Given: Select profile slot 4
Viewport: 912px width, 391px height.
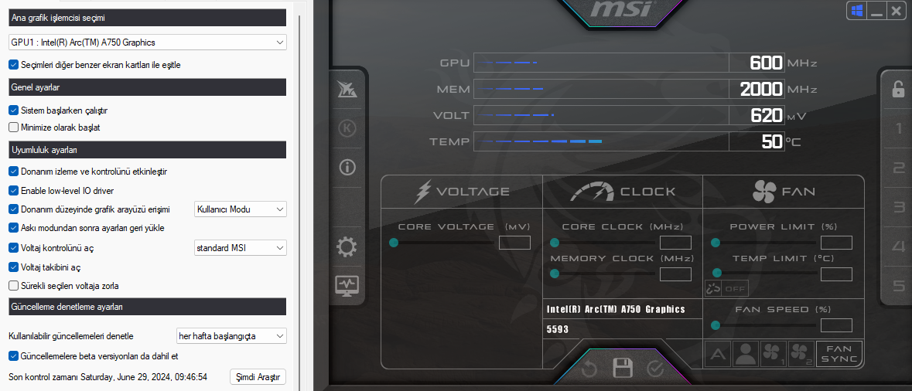Looking at the screenshot, I should pos(899,246).
